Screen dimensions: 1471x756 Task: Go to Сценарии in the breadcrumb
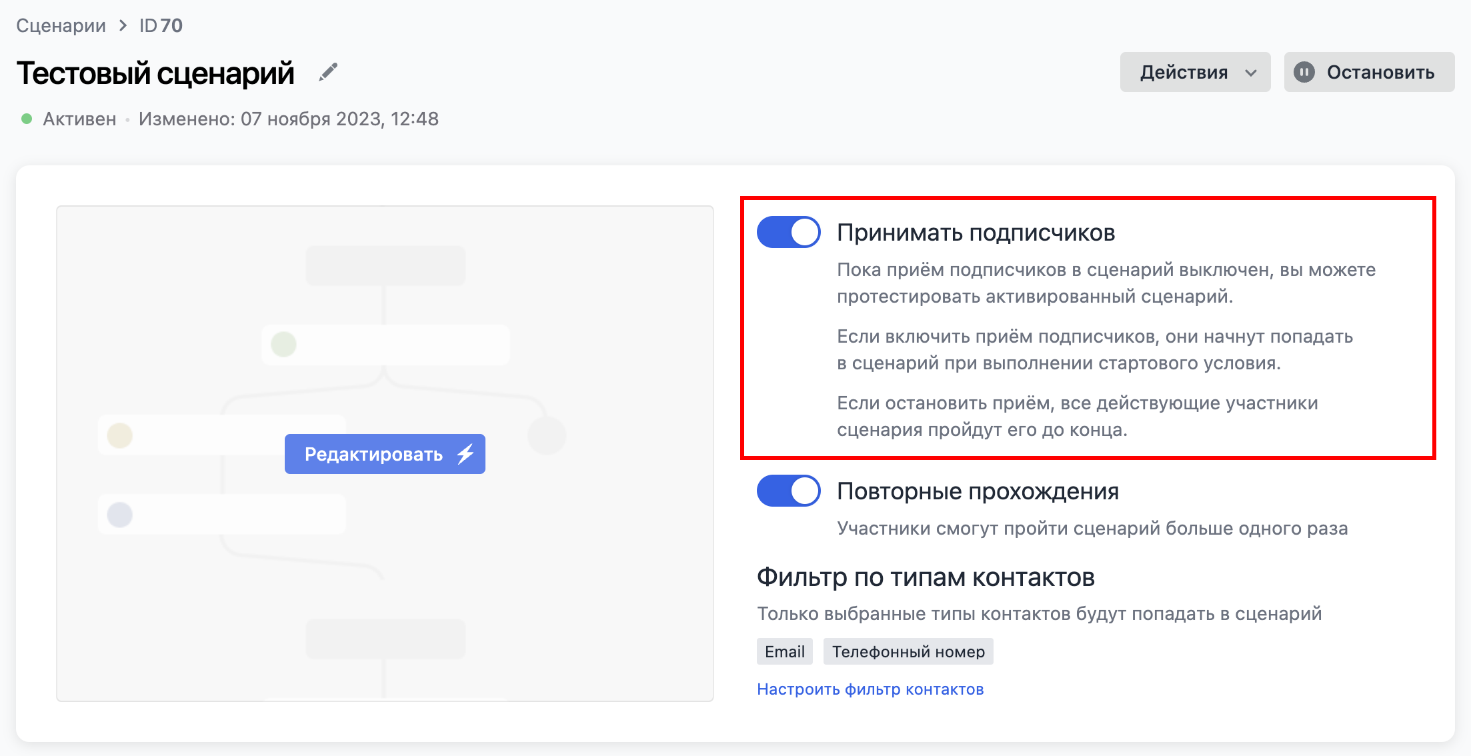(x=61, y=25)
